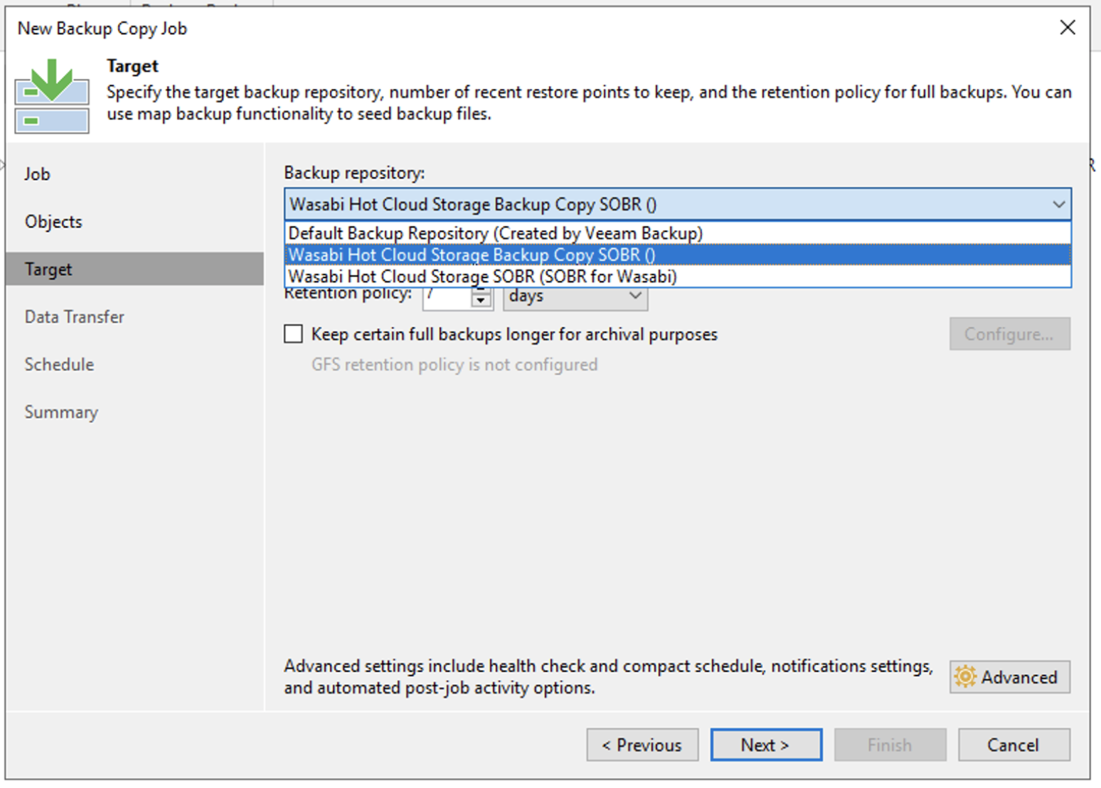Image resolution: width=1101 pixels, height=788 pixels.
Task: Pick Wasabi Hot Cloud Storage SOBR (SOBR for Wasabi)
Action: pos(678,276)
